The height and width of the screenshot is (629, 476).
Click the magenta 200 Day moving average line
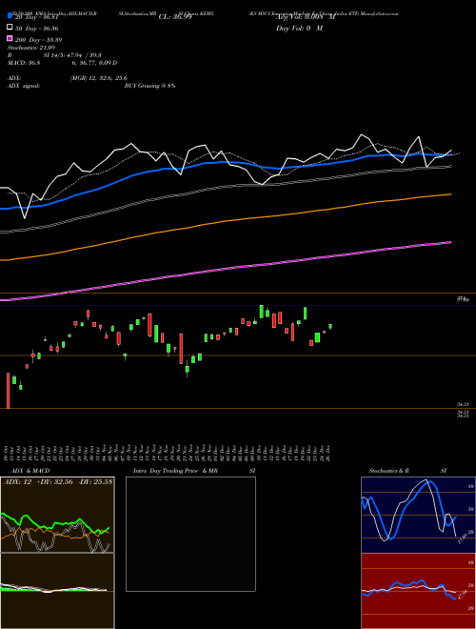[227, 267]
